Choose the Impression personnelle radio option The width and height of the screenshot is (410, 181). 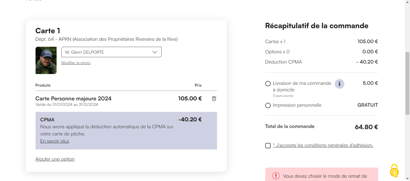pyautogui.click(x=268, y=105)
